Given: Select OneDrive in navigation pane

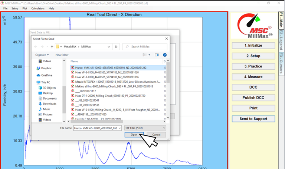Looking at the screenshot, I should [45, 75].
